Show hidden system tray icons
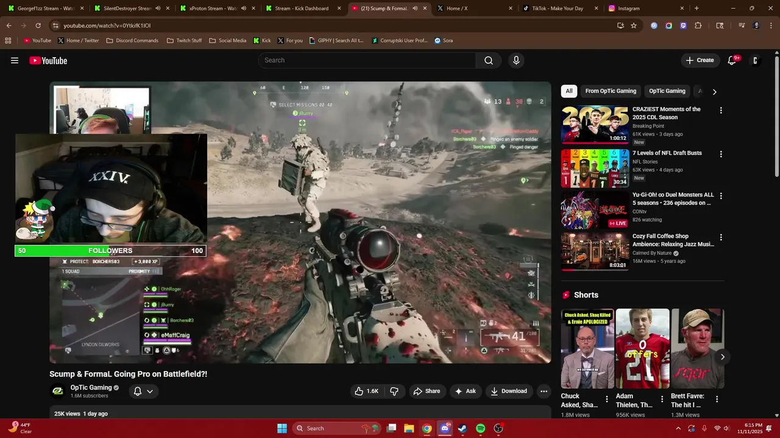780x438 pixels. pos(678,428)
